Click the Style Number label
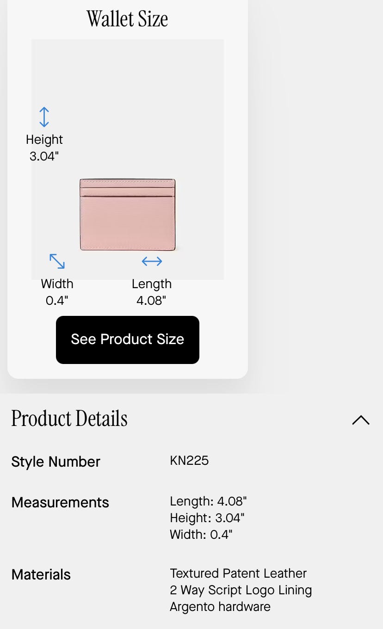The height and width of the screenshot is (629, 383). [56, 462]
